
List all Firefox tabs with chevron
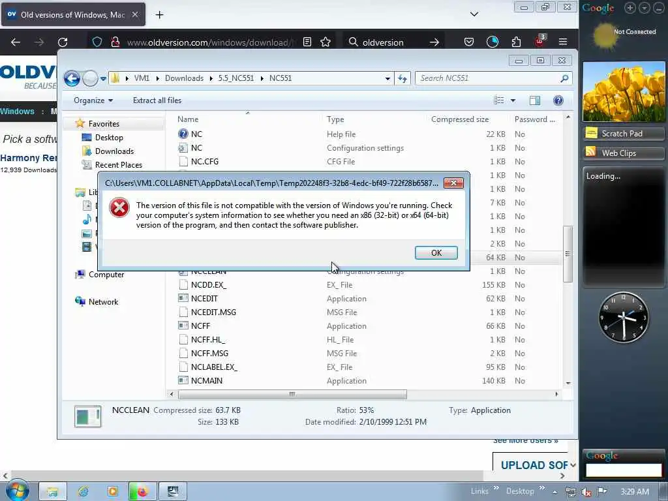coord(474,14)
